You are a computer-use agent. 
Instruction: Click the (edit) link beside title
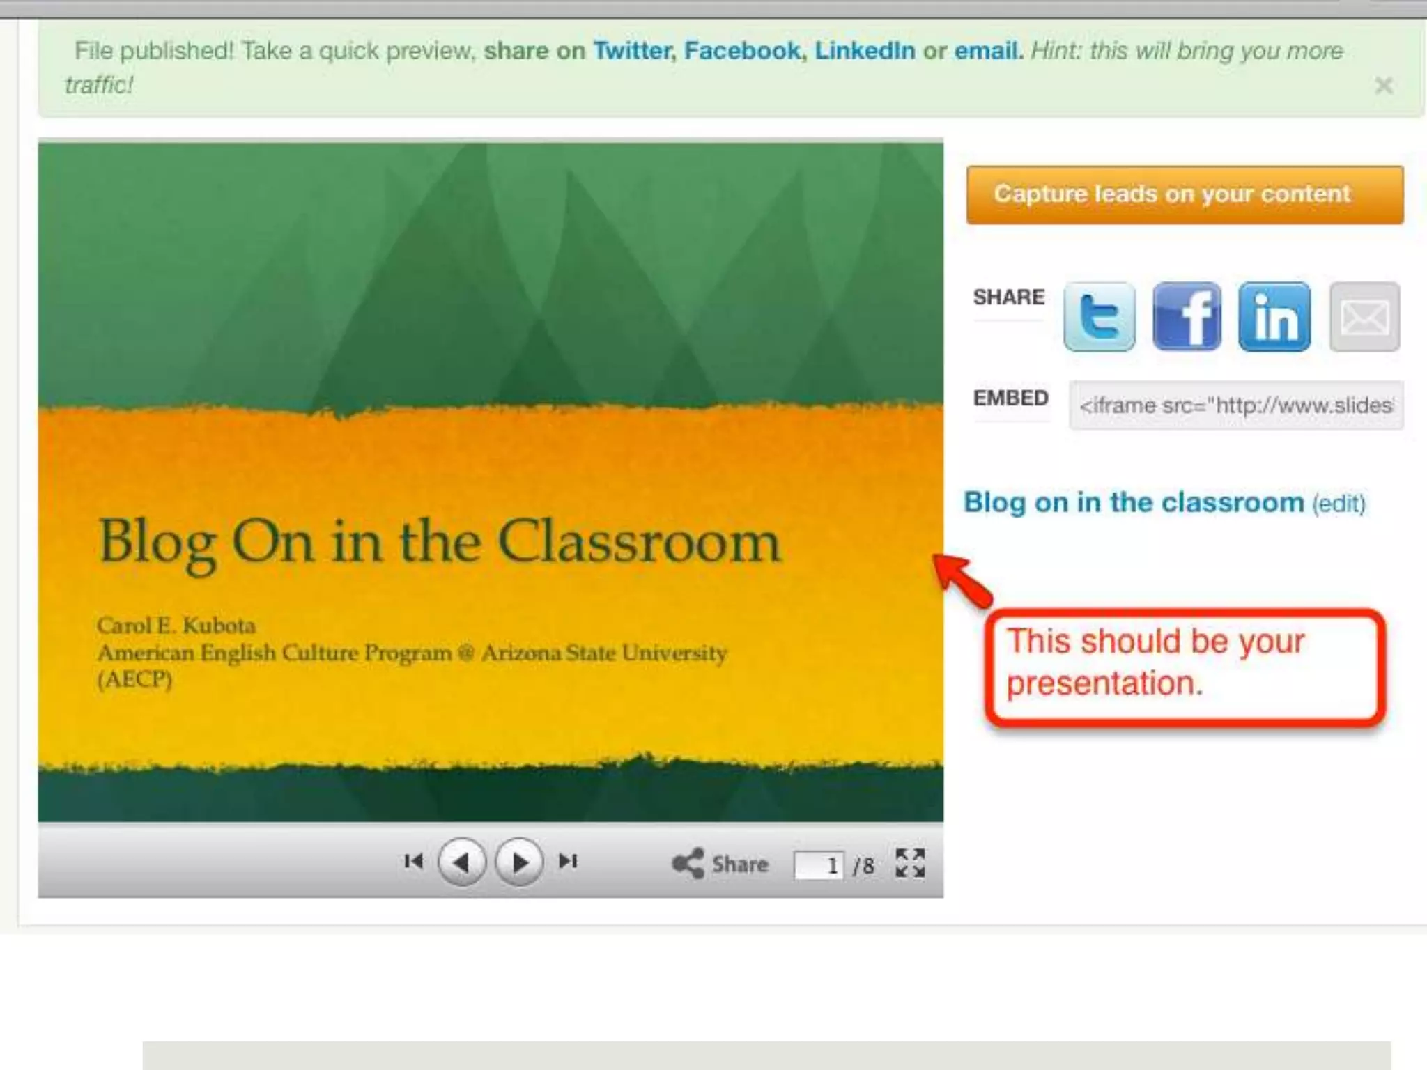pyautogui.click(x=1339, y=504)
